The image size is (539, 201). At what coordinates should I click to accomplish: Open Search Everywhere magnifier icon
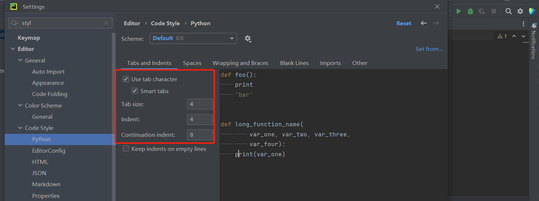point(508,11)
